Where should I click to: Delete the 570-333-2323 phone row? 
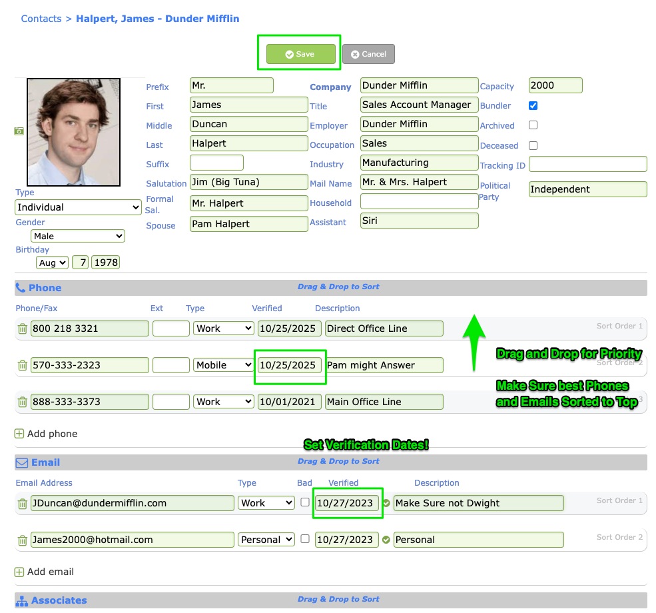[x=23, y=365]
